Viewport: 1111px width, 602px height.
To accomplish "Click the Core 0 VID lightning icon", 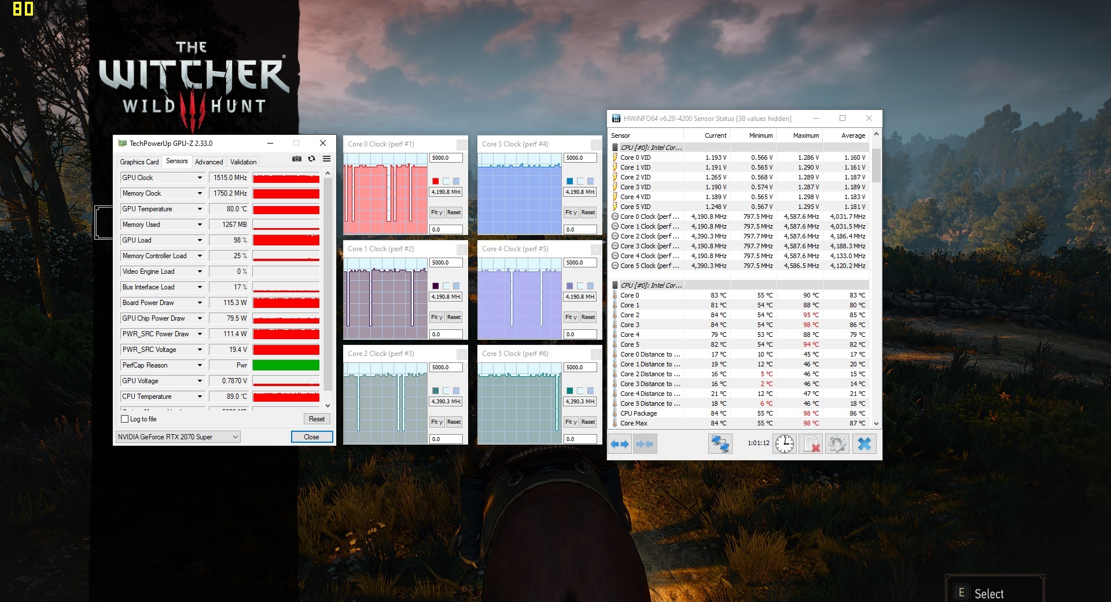I will point(615,157).
